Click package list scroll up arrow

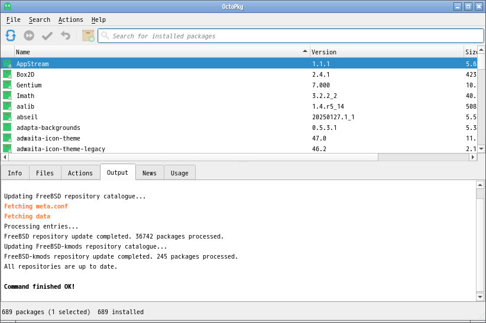click(481, 50)
